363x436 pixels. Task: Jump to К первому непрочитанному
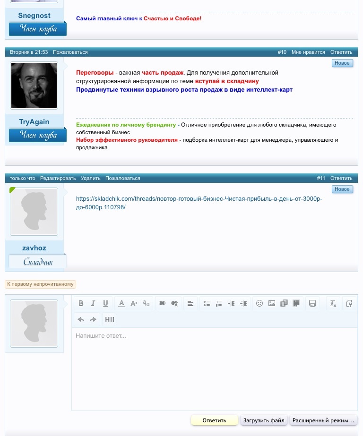[x=40, y=284]
